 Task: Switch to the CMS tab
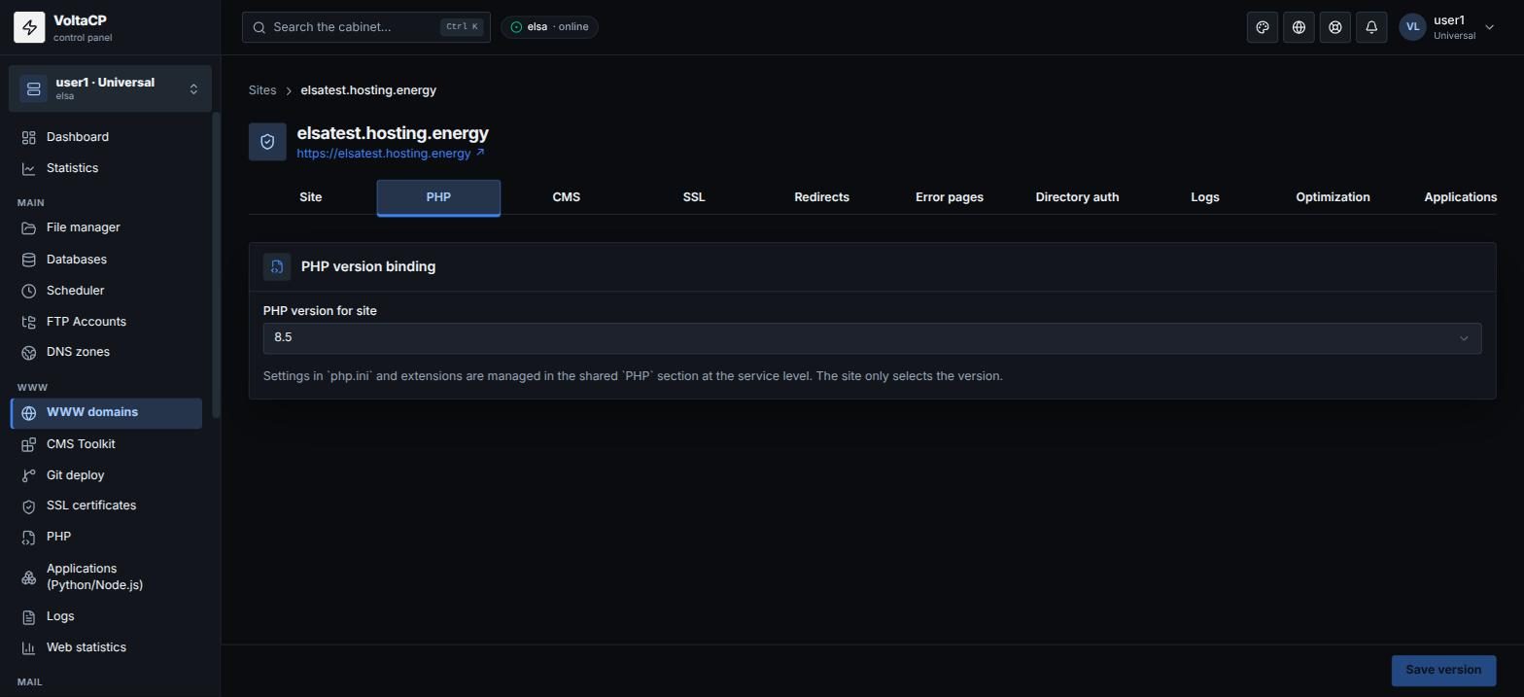(567, 197)
